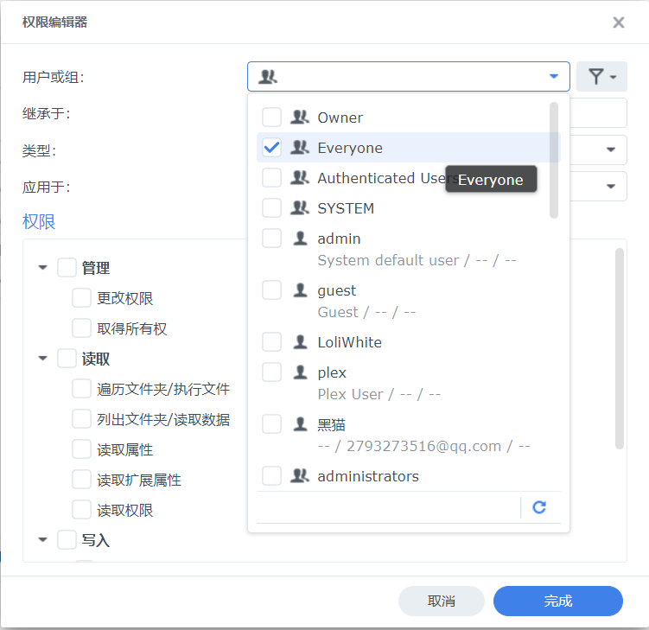
Task: Select 黑猫 user entry in list
Action: [x=332, y=424]
